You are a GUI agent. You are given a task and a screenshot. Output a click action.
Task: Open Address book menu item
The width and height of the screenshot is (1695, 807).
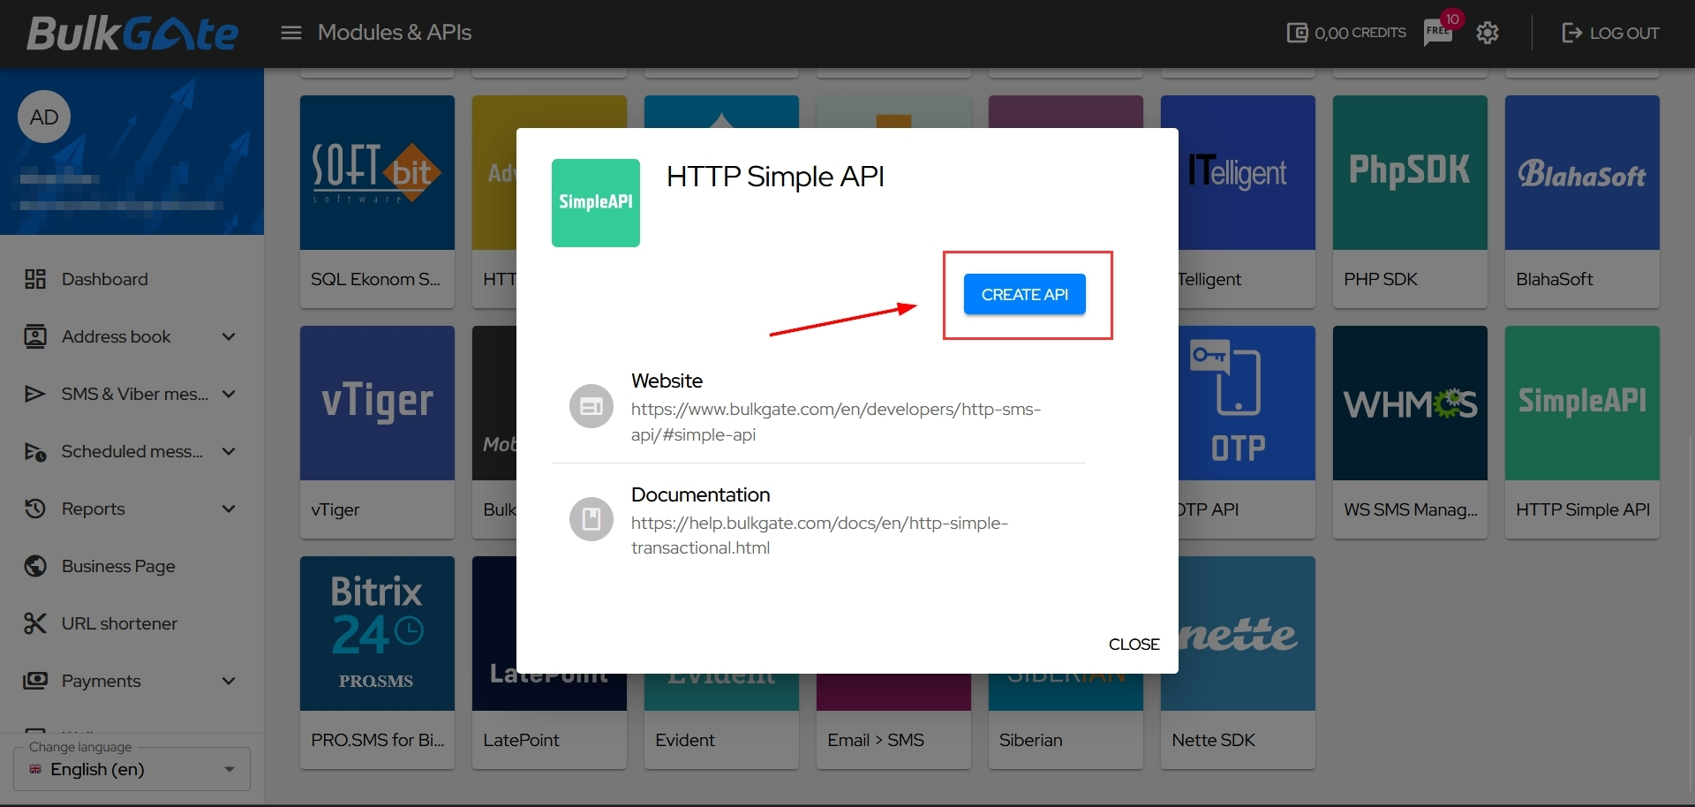116,336
